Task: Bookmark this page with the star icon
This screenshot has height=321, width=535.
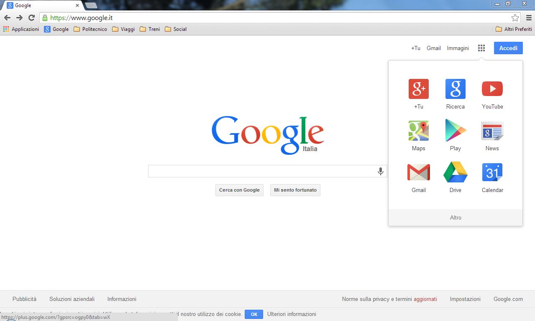Action: pyautogui.click(x=515, y=18)
